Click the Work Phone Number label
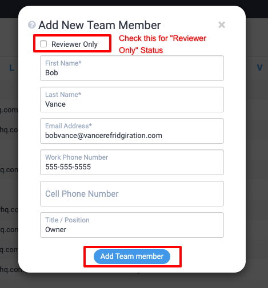The image size is (268, 288). 77,157
